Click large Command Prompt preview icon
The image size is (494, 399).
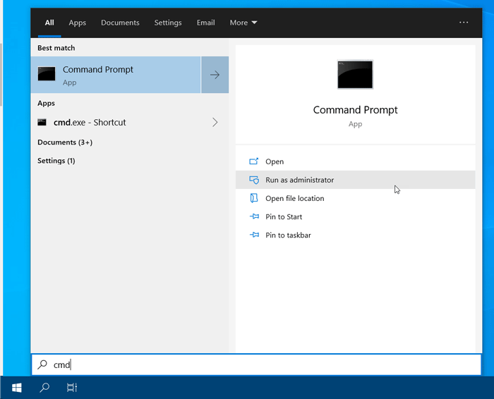[355, 74]
